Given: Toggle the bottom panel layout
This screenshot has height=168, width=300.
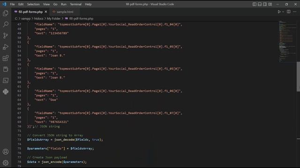Looking at the screenshot, I should 259,4.
